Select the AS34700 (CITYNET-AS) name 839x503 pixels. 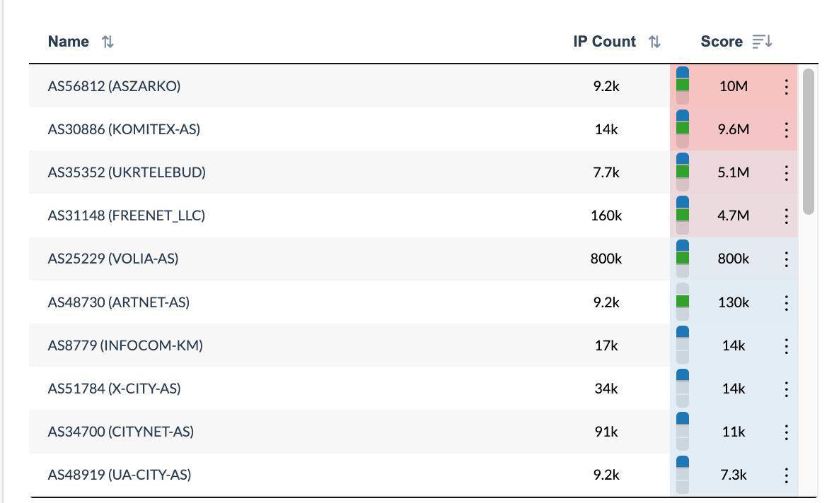coord(120,432)
